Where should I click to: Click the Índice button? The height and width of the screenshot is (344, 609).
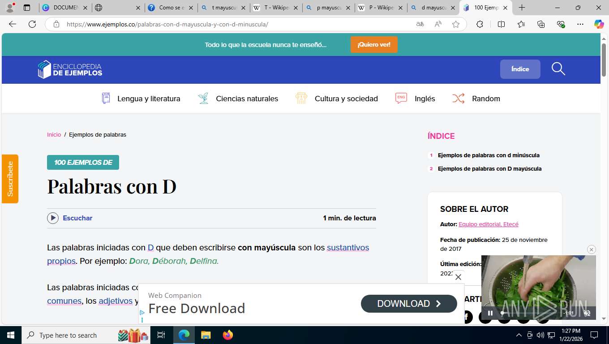point(520,69)
